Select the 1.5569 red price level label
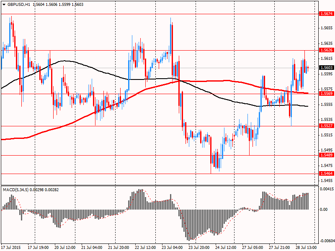The height and width of the screenshot is (251, 335). pos(327,94)
